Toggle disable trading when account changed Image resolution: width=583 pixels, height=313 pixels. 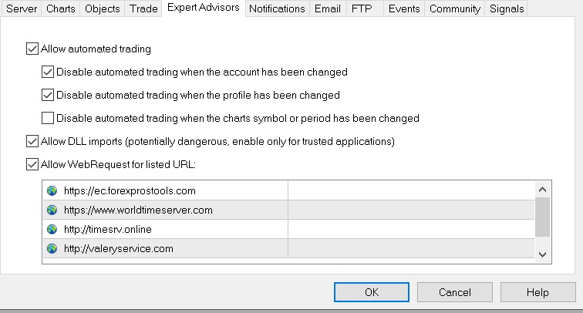48,72
